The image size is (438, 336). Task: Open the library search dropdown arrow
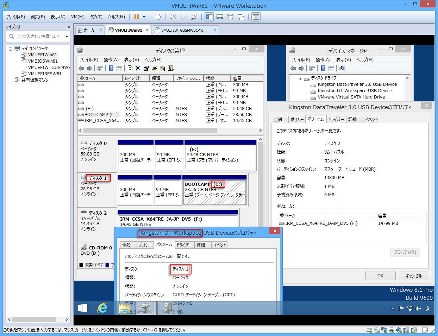tap(67, 36)
